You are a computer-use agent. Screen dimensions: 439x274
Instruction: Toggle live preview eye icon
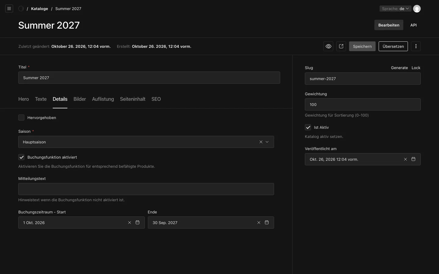(x=328, y=46)
